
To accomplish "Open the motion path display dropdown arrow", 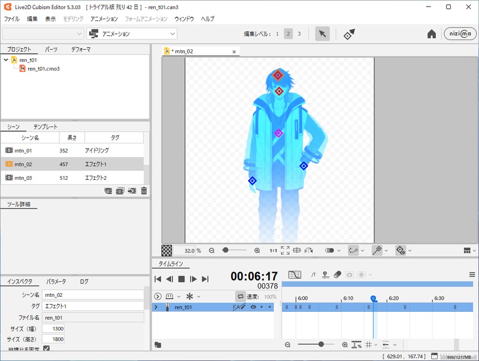I will (363, 251).
